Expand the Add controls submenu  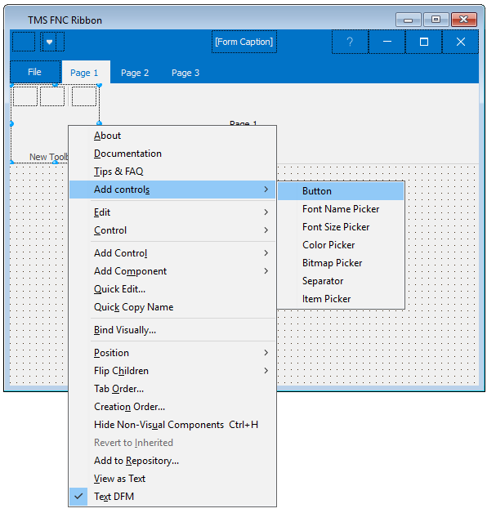pos(173,190)
